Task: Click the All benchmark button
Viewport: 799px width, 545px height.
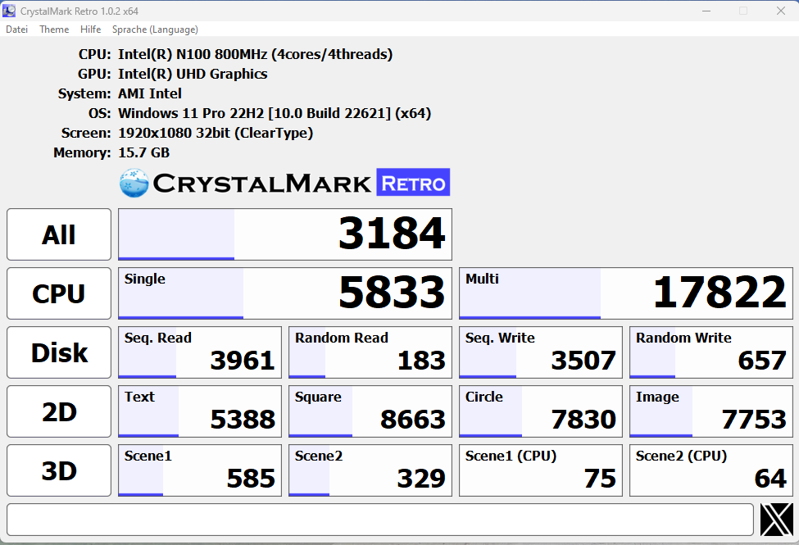Action: pyautogui.click(x=59, y=234)
